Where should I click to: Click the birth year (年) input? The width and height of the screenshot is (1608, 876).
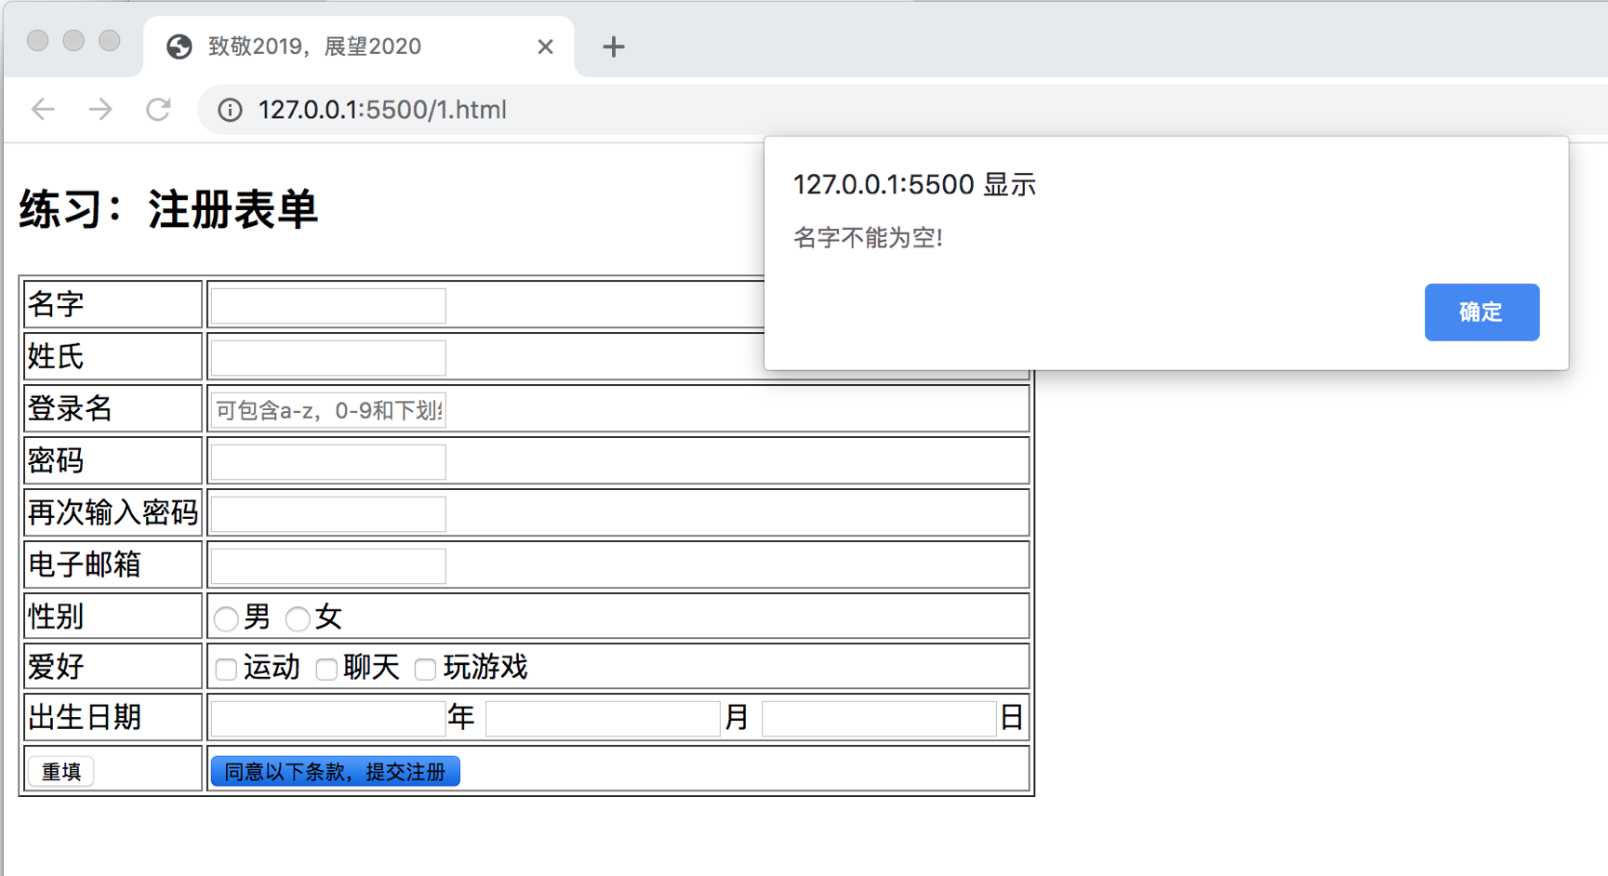(x=328, y=718)
